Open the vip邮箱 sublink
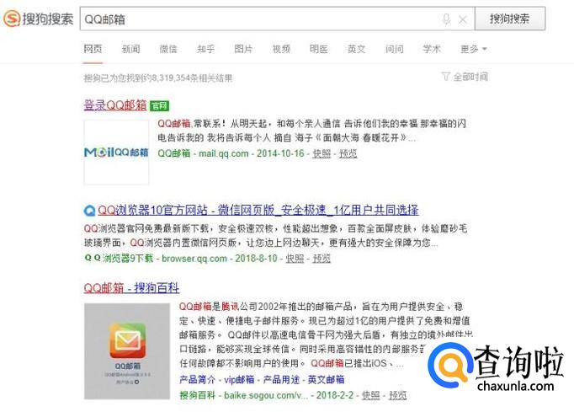This screenshot has height=412, width=574. tap(239, 379)
